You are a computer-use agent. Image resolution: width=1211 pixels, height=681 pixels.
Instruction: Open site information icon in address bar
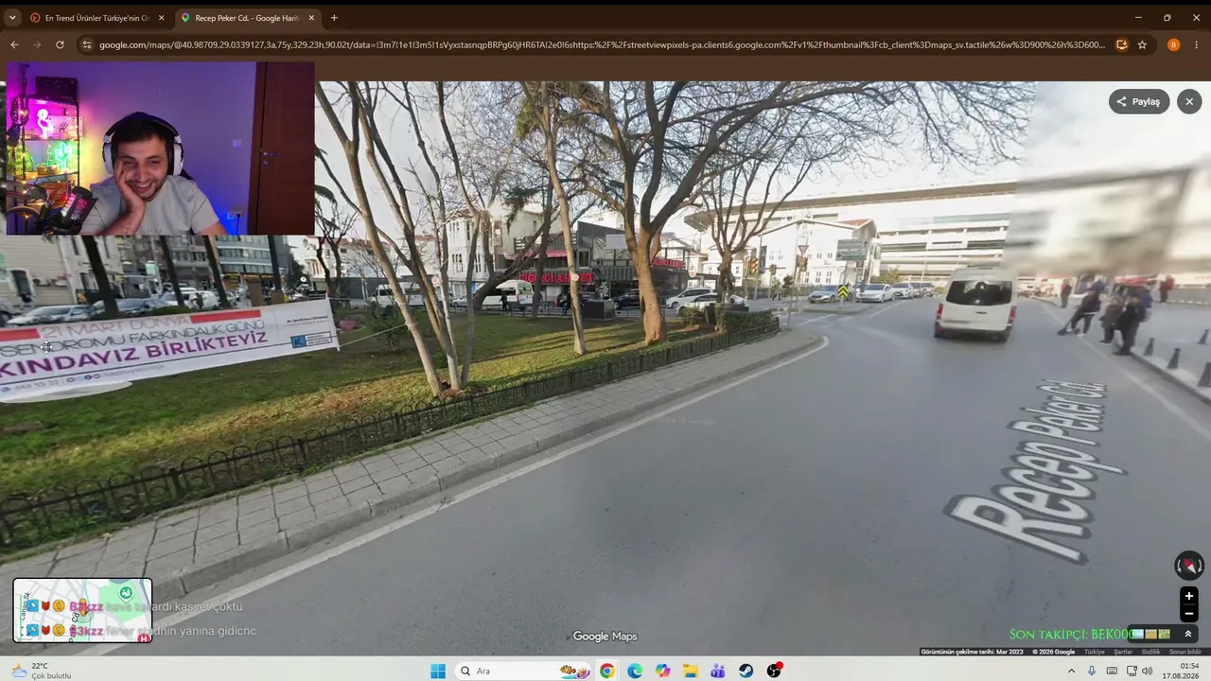pos(87,44)
